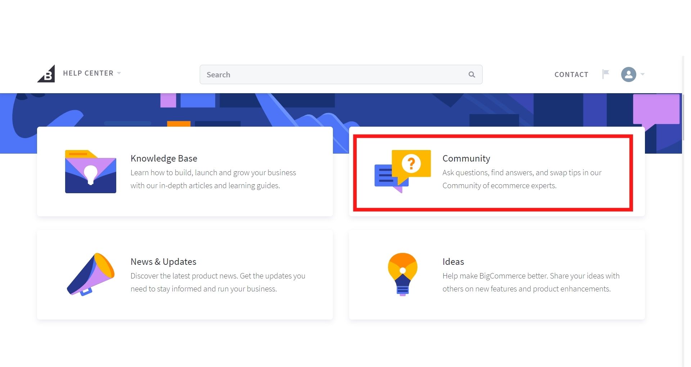Expand the user account dropdown arrow
Viewport: 691px width, 367px height.
[642, 74]
